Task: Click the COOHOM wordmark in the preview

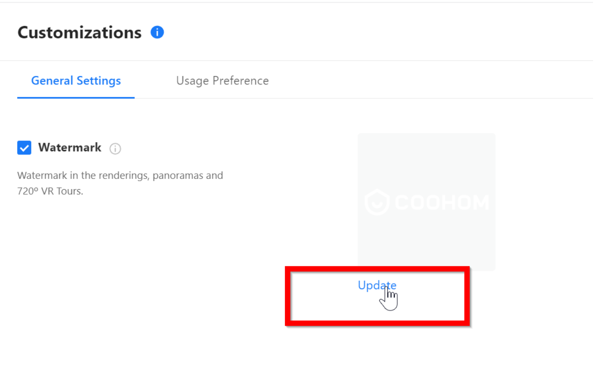Action: (x=442, y=202)
